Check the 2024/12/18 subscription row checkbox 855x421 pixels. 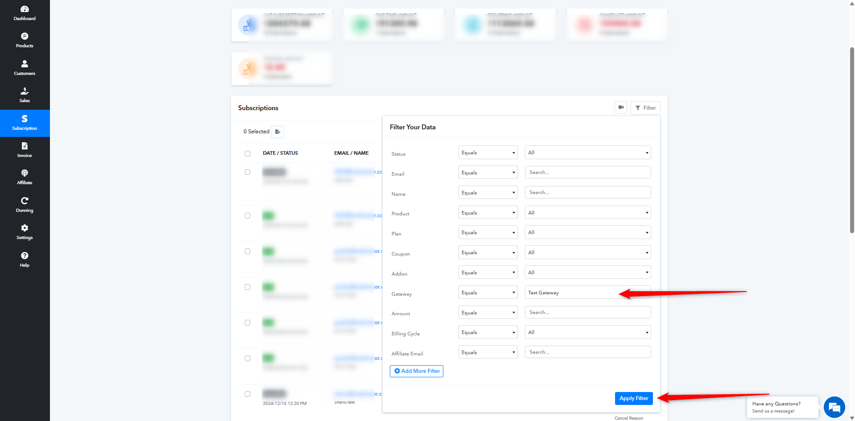click(248, 394)
